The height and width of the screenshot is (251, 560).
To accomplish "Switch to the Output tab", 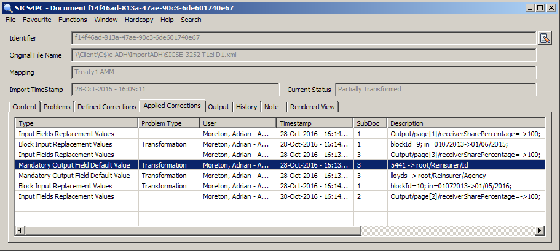I will 218,107.
